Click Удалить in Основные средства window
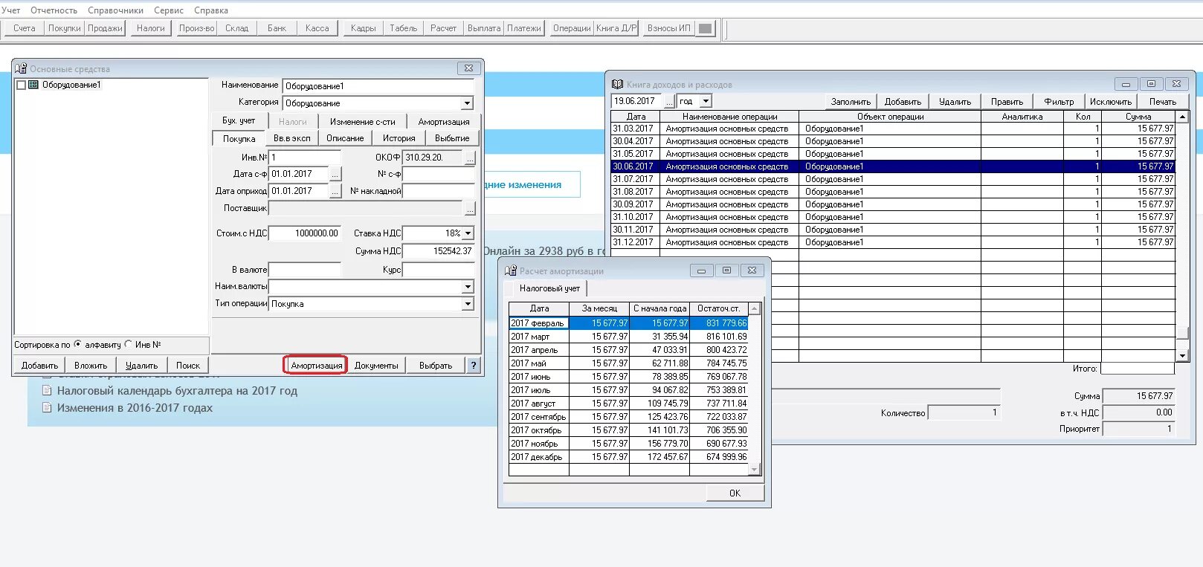 (142, 365)
